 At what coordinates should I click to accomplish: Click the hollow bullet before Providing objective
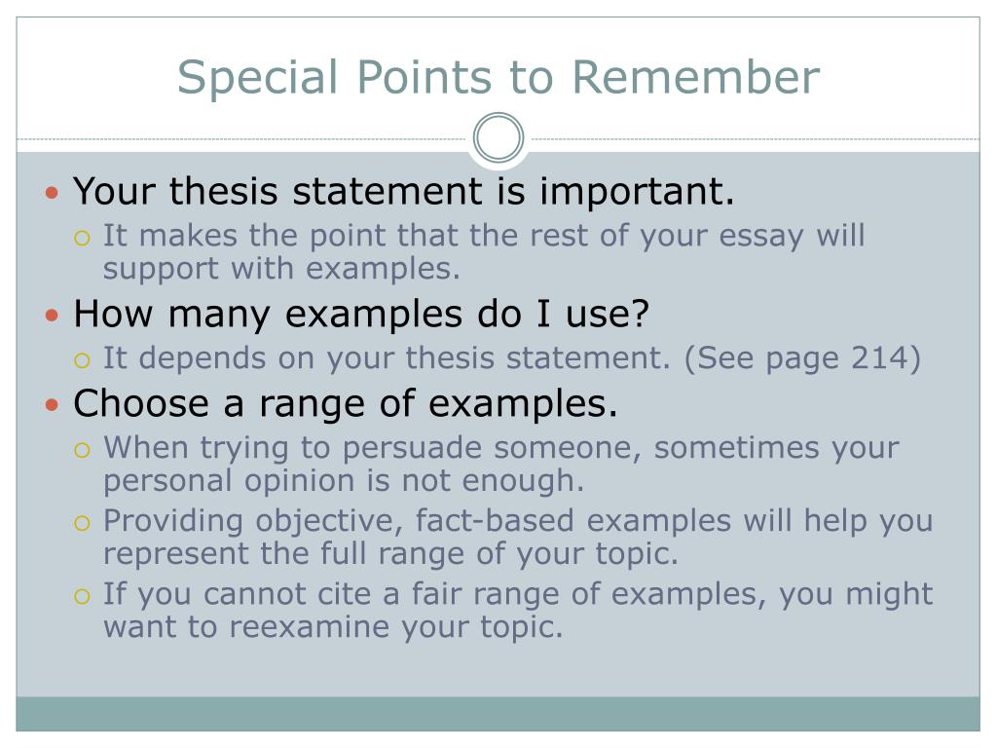pyautogui.click(x=82, y=523)
